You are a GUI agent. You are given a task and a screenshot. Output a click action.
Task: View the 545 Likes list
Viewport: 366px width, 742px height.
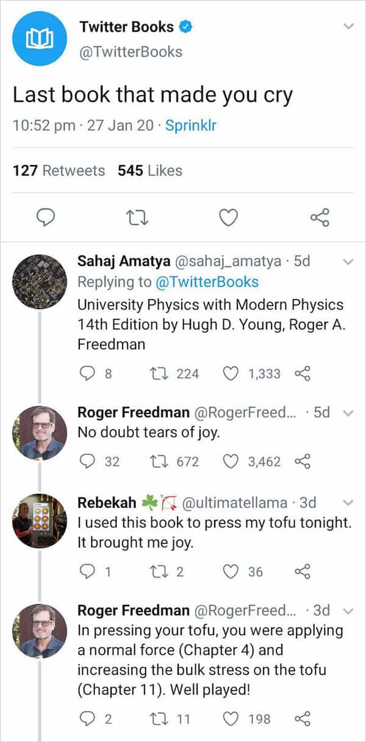point(150,171)
